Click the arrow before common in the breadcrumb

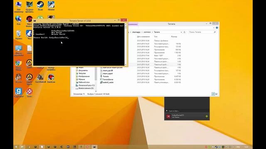click(x=142, y=32)
